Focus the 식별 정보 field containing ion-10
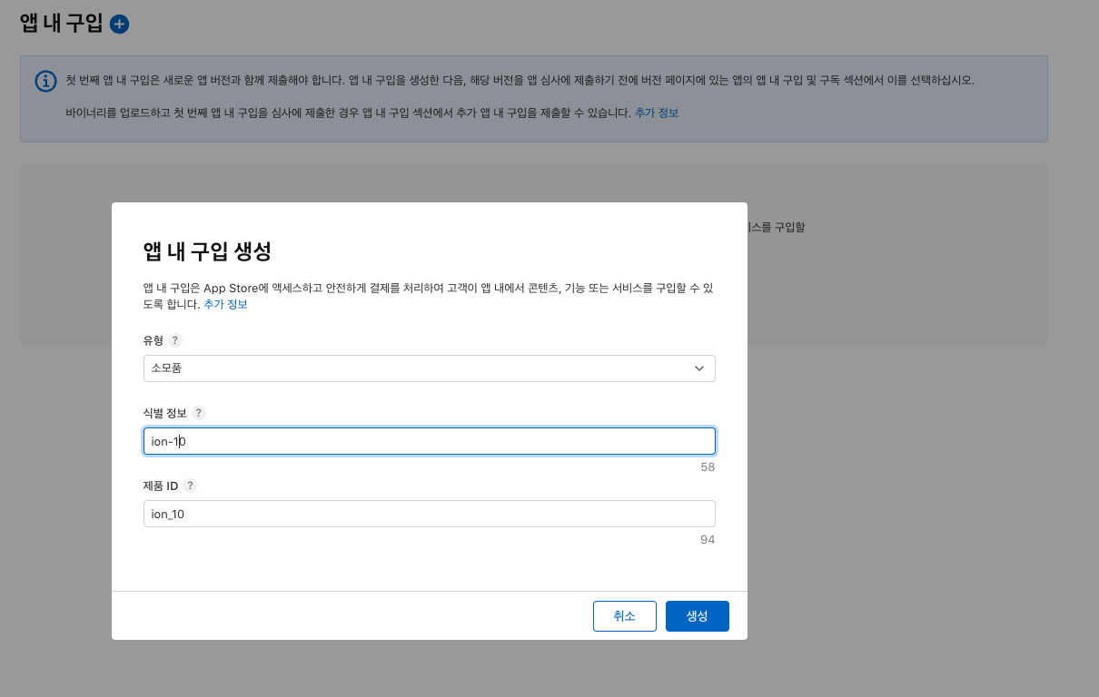This screenshot has height=697, width=1099. click(430, 441)
